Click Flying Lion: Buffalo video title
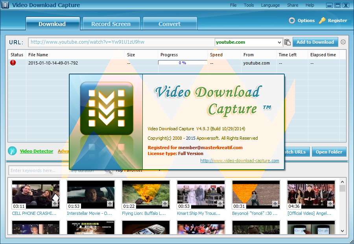Viewport: 354px width, 244px height. (x=144, y=213)
